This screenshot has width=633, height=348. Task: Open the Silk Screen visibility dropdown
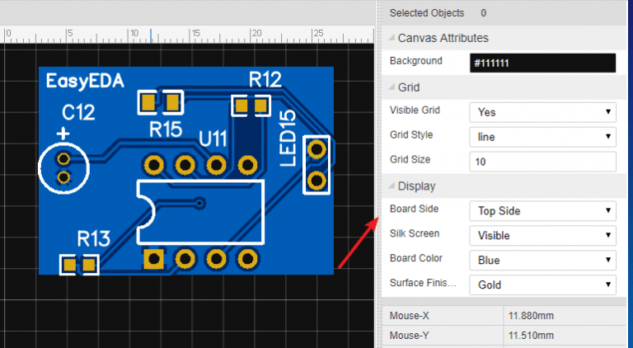coord(542,236)
